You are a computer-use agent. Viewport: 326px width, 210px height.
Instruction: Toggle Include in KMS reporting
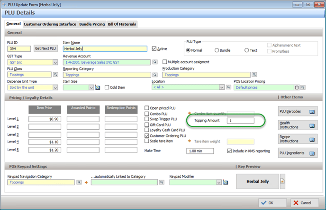229,151
